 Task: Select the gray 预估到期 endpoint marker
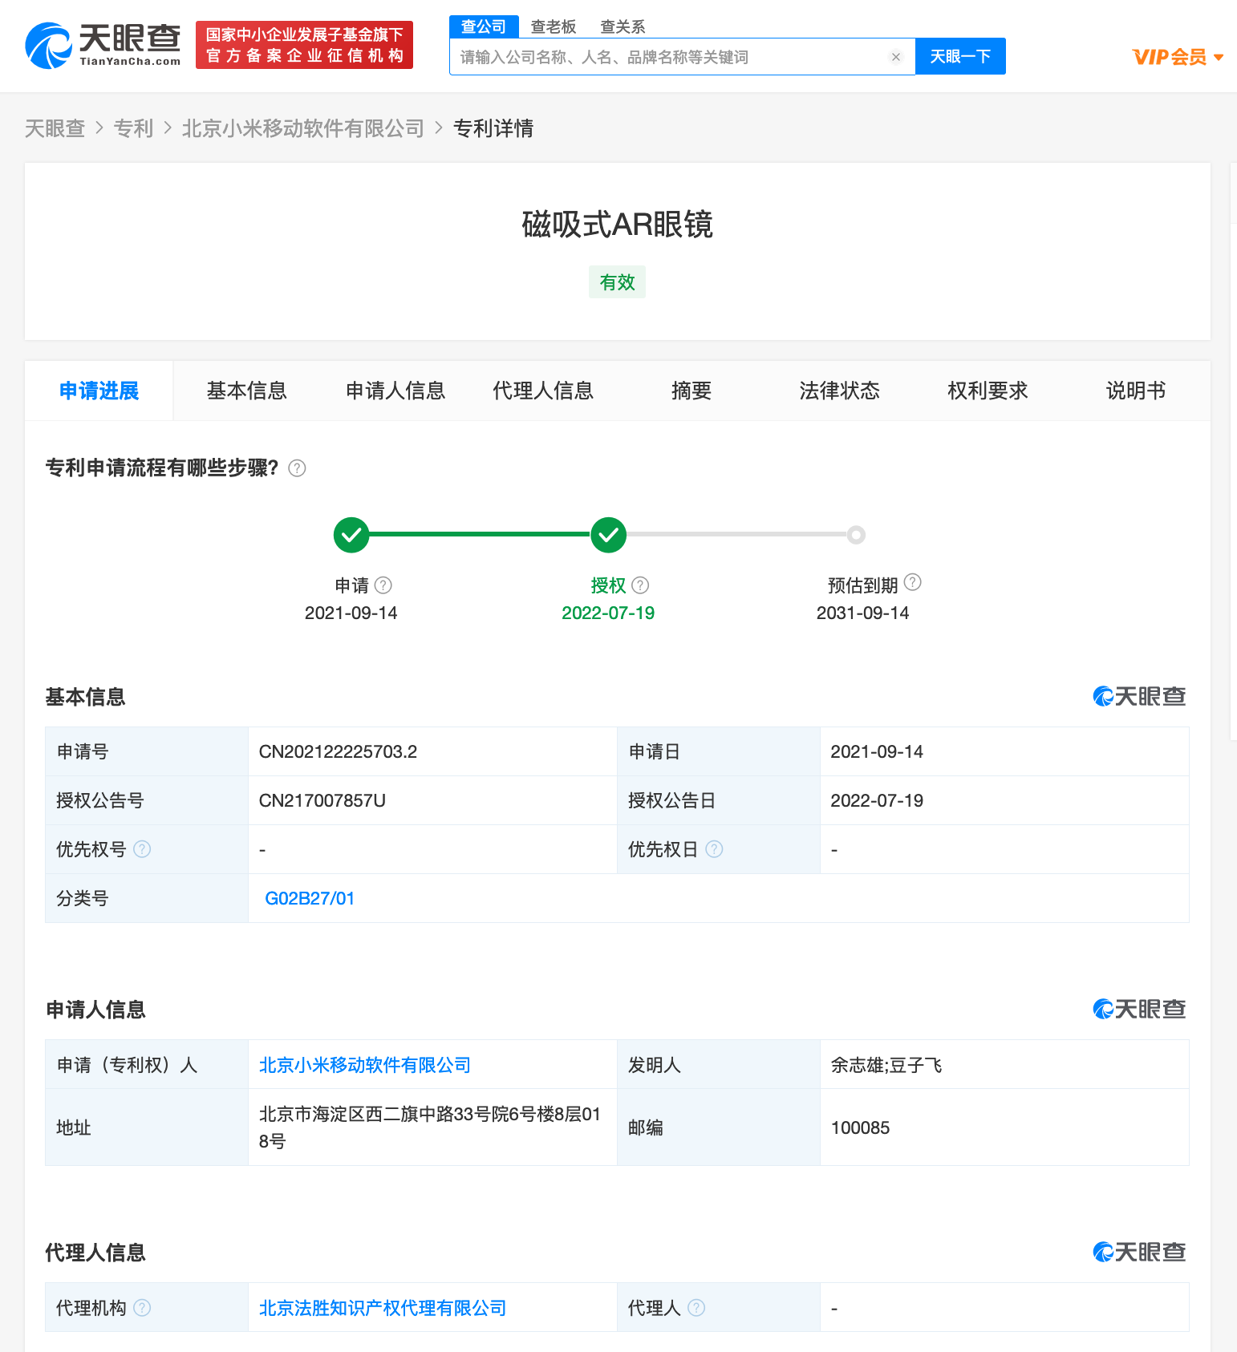[x=856, y=535]
